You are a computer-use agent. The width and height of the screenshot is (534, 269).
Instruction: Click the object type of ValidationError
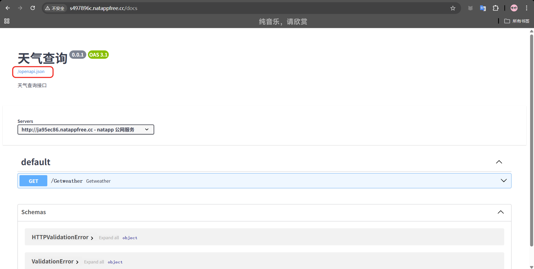click(115, 262)
